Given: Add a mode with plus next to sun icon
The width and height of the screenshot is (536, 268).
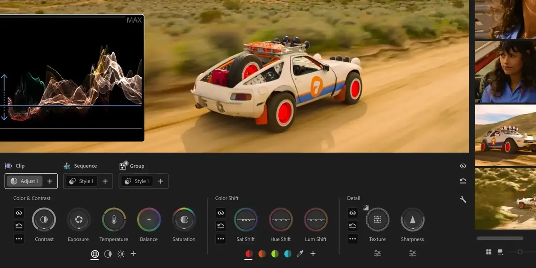Looking at the screenshot, I should [133, 254].
